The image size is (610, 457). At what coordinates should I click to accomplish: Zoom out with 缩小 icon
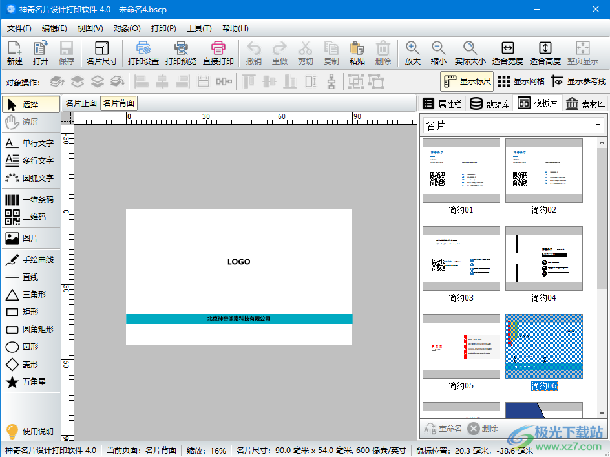click(x=438, y=53)
